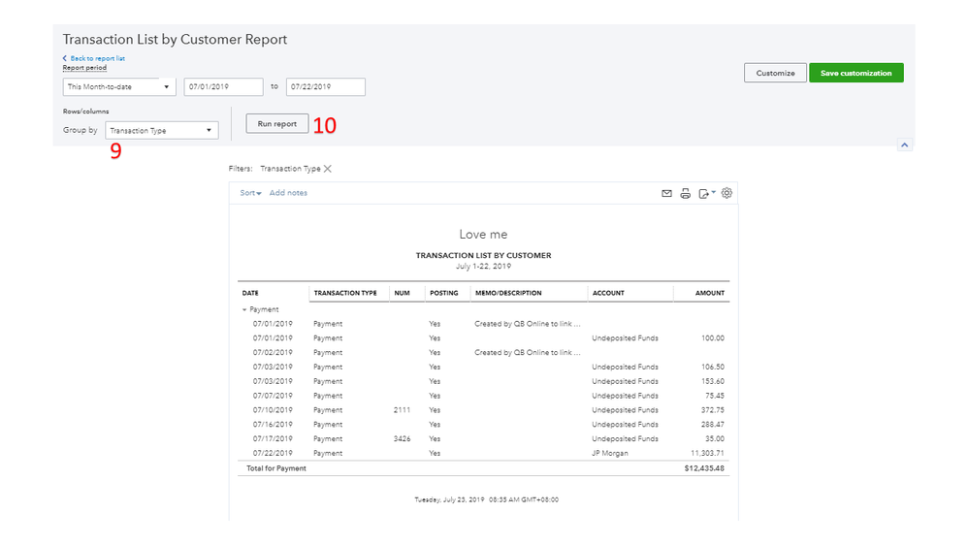Collapse the Payment group rows
The height and width of the screenshot is (545, 969).
click(x=244, y=309)
